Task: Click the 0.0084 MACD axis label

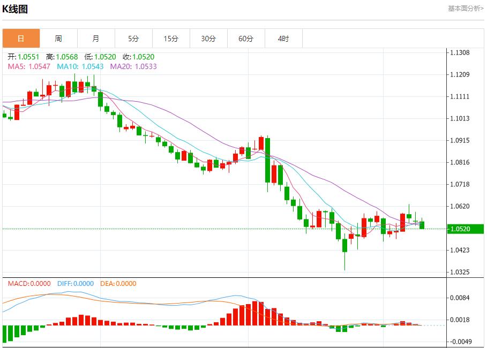Action: pos(460,298)
